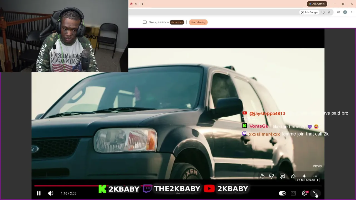This screenshot has height=200, width=356.
Task: Click the YouTube logo in the stream banner
Action: click(209, 189)
